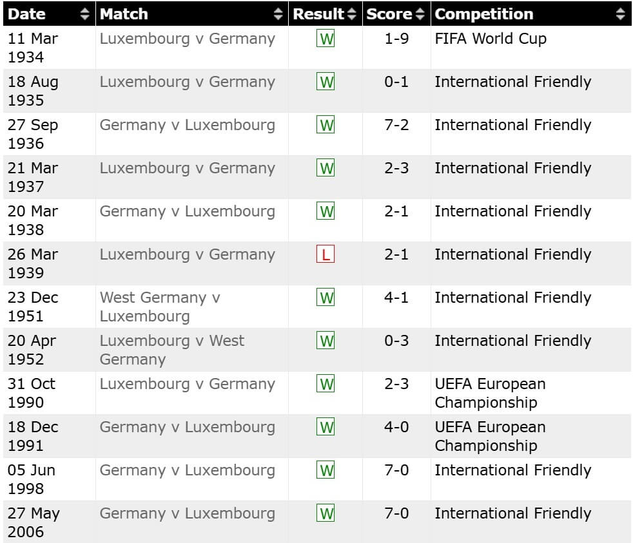Click the W icon for the 2006 match
The image size is (633, 543).
326,513
